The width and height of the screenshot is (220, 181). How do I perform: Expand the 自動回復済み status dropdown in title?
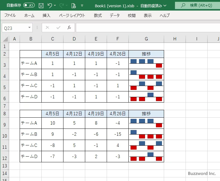point(165,6)
